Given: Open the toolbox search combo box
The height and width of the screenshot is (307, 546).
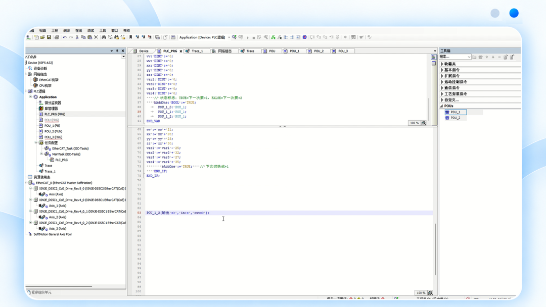Looking at the screenshot, I should [455, 57].
